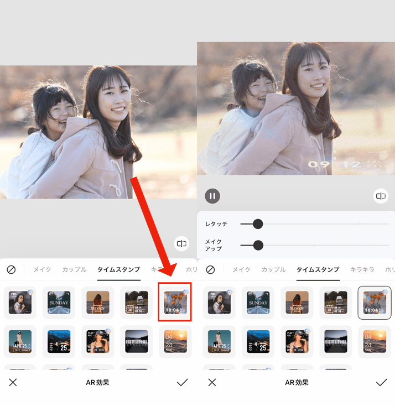Toggle before/after compare icon in left screen
This screenshot has height=406, width=395.
click(x=181, y=243)
